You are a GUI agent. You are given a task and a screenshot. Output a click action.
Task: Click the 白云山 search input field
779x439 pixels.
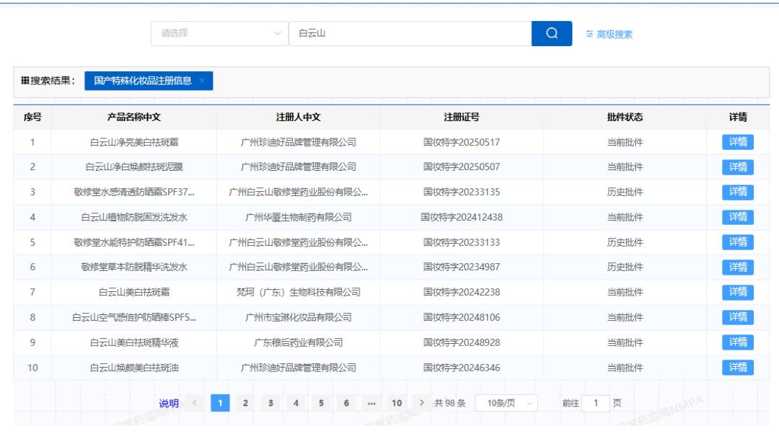[410, 33]
